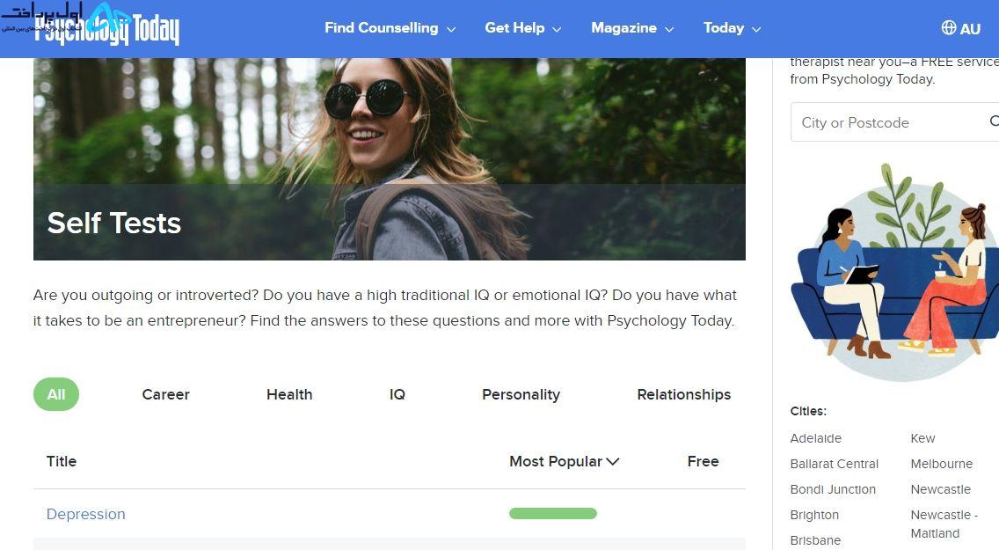Filter tests by Career
Screen dimensions: 999x550
point(165,394)
